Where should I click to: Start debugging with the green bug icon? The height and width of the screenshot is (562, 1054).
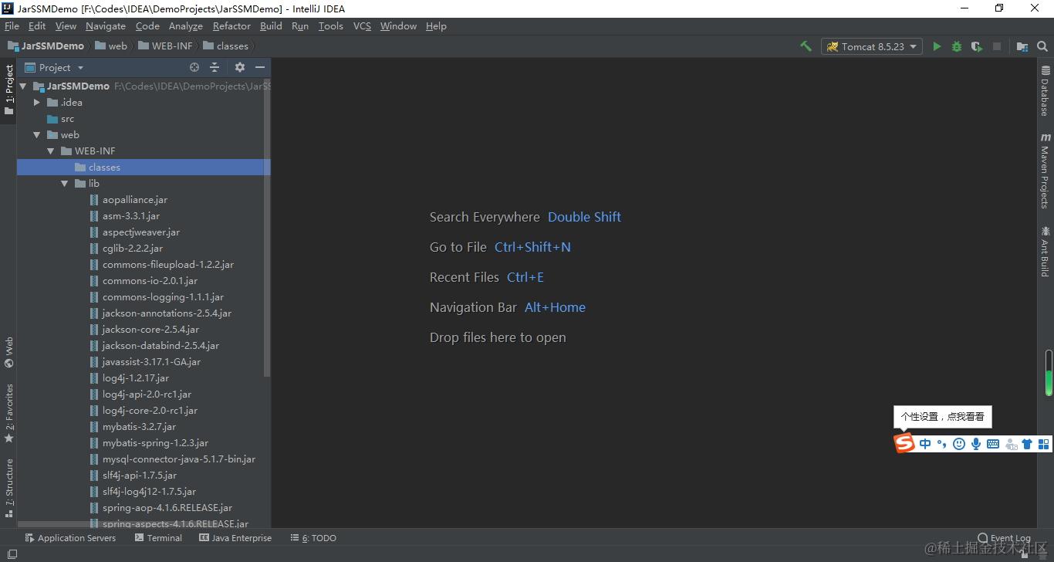pos(957,46)
